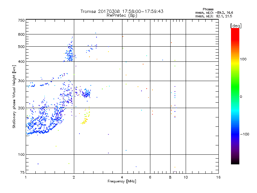
Task: Click the "RwPretec (8p)" subtitle
Action: coord(122,15)
